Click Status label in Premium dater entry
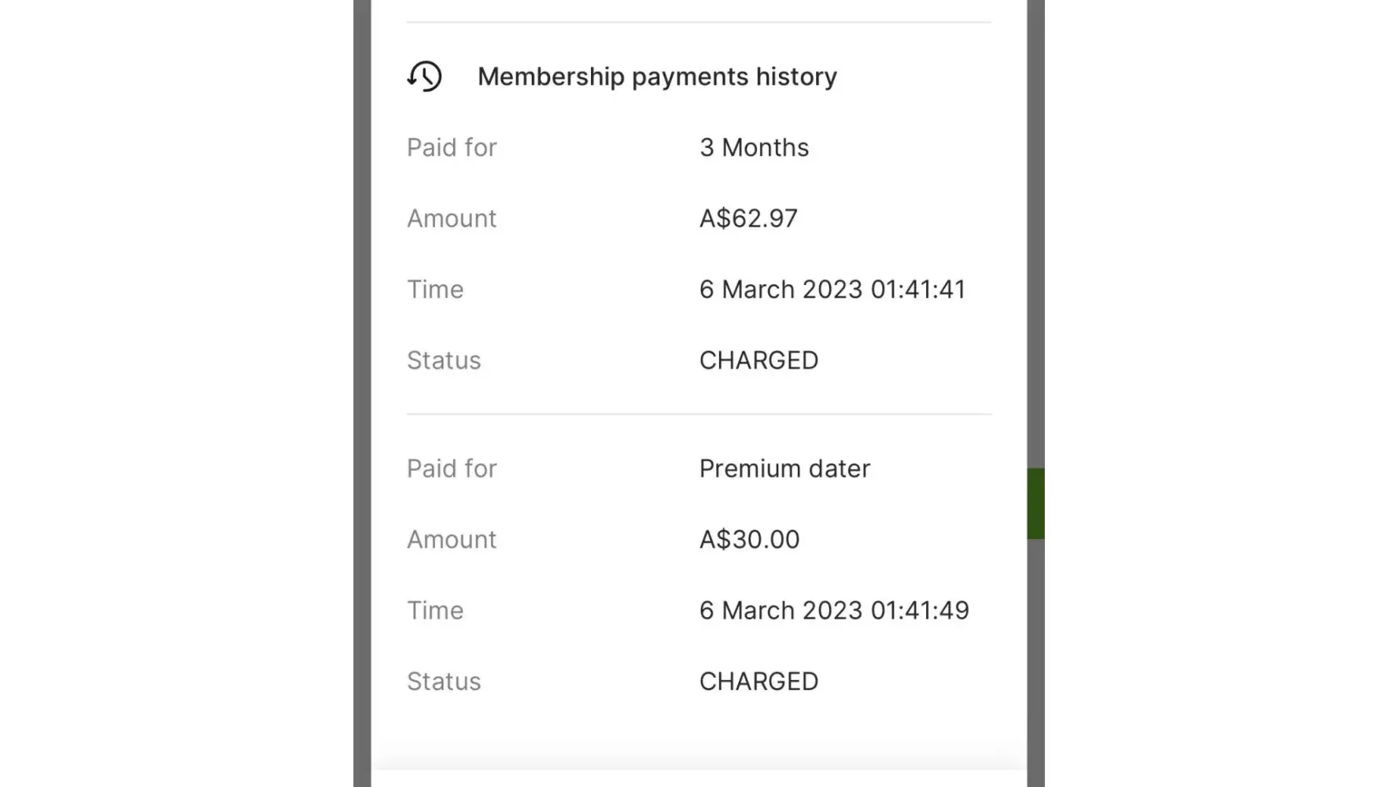Viewport: 1399px width, 787px height. tap(444, 681)
